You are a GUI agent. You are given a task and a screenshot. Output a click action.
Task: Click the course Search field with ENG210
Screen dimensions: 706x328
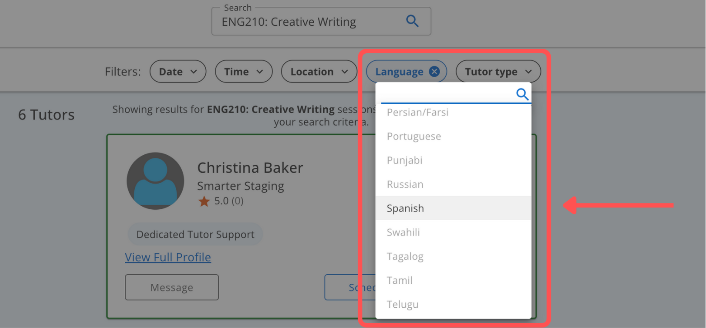[x=321, y=21]
